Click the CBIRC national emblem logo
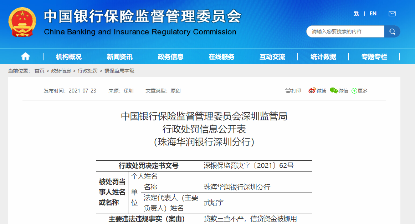This screenshot has width=415, height=224. [22, 22]
